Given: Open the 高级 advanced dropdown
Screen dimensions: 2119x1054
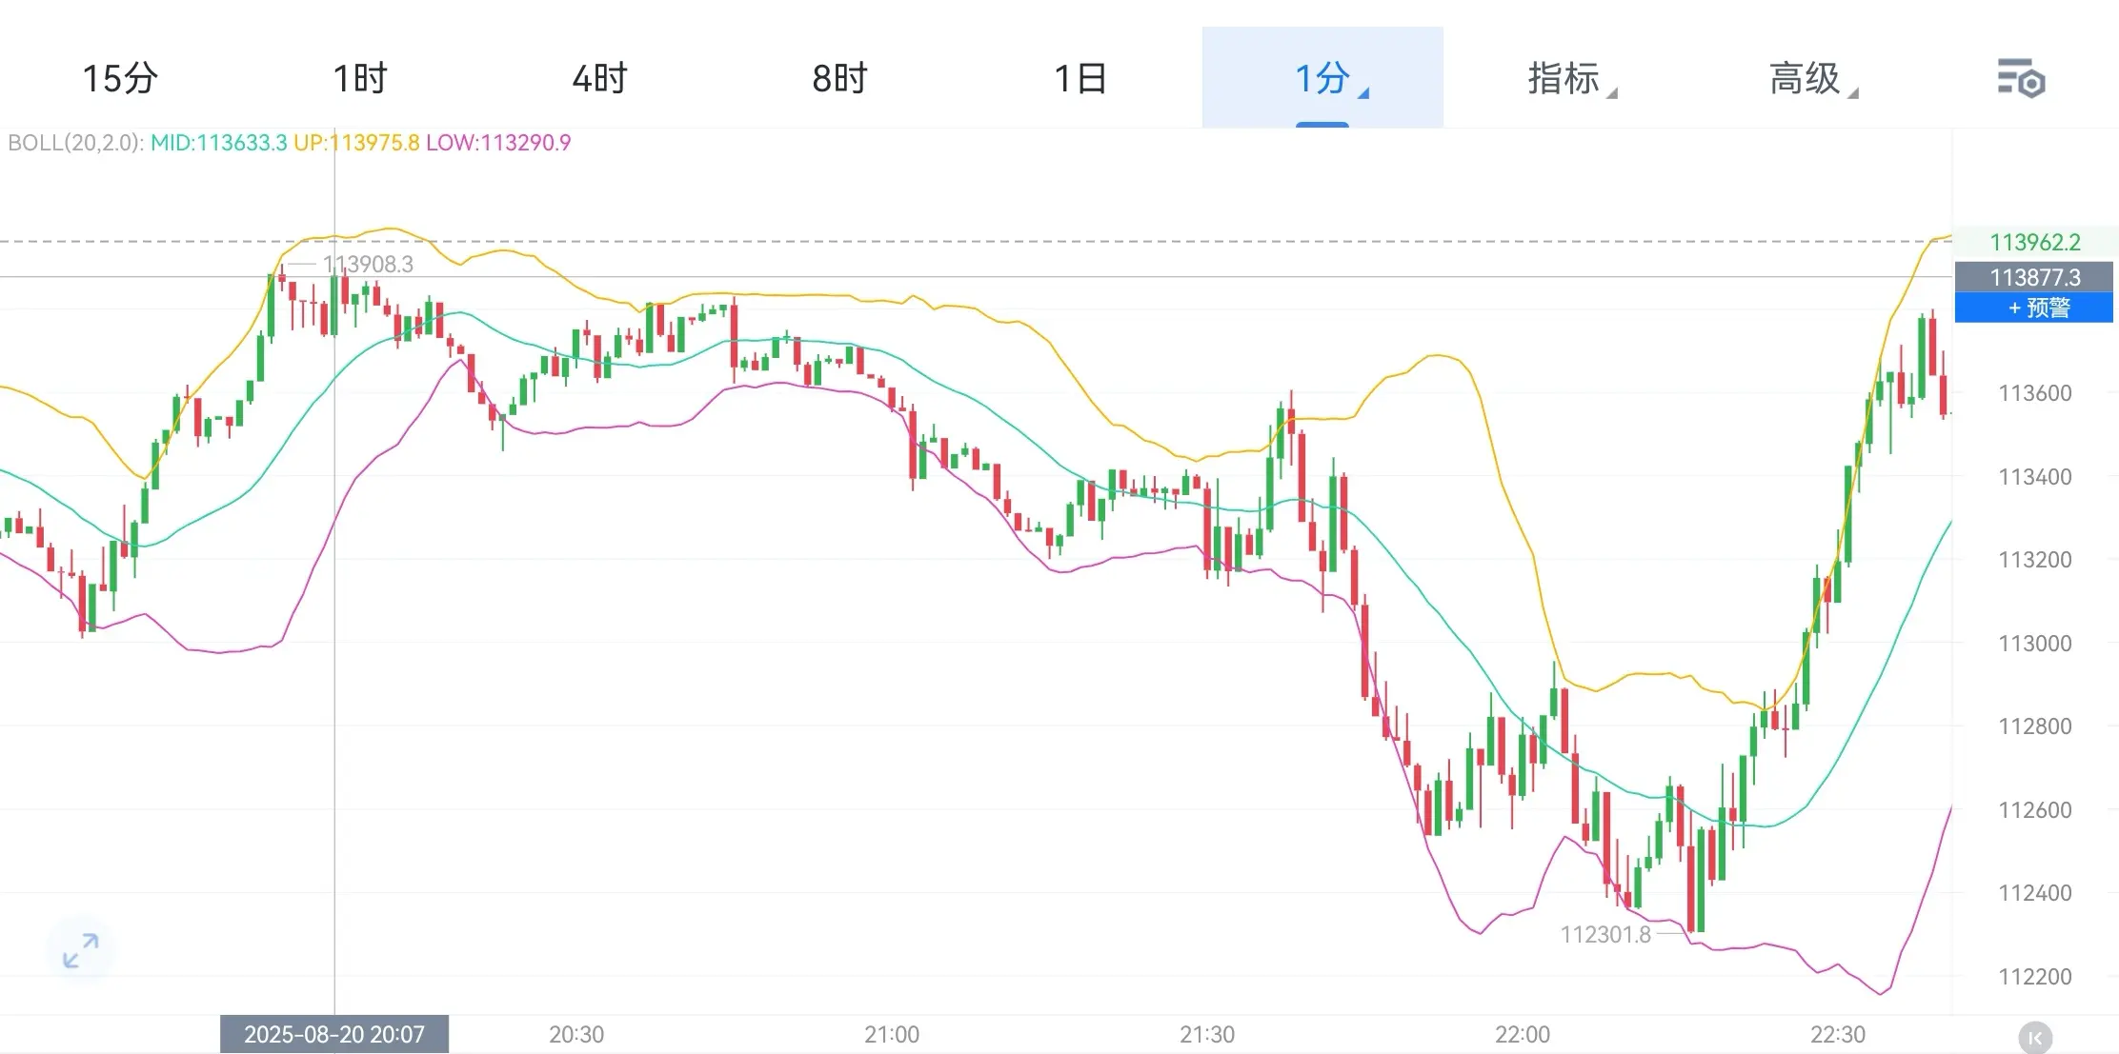Looking at the screenshot, I should click(1812, 78).
